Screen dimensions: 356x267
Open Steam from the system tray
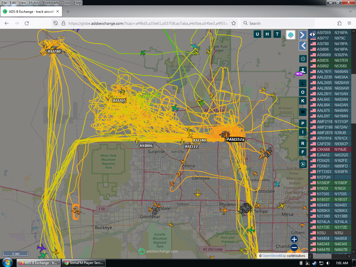[x=314, y=263]
